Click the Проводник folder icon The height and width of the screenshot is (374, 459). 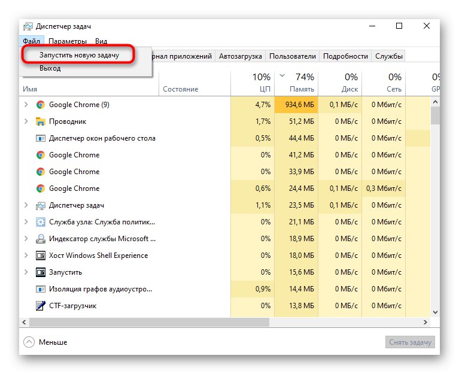(41, 121)
